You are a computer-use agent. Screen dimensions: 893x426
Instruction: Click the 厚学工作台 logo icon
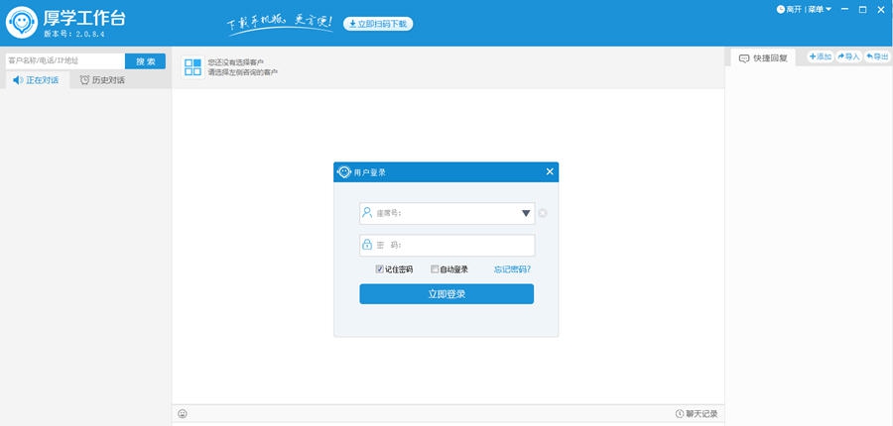click(22, 22)
